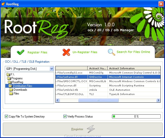
Task: Click the Programs folder icon
Action: pyautogui.click(x=9, y=78)
